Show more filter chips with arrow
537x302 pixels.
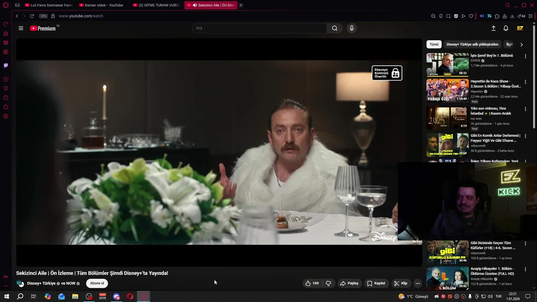tap(521, 44)
